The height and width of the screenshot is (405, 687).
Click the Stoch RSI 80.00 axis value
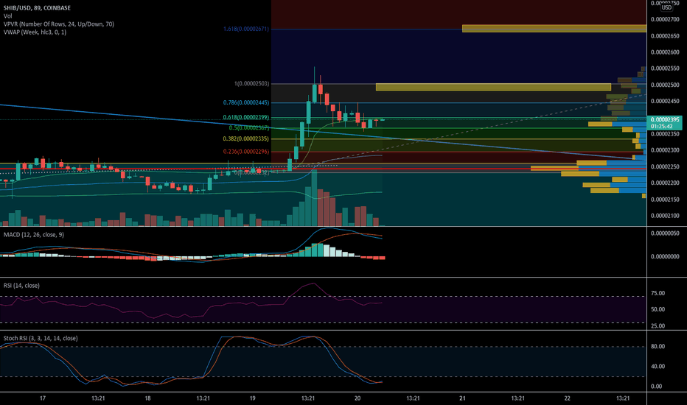tap(658, 346)
